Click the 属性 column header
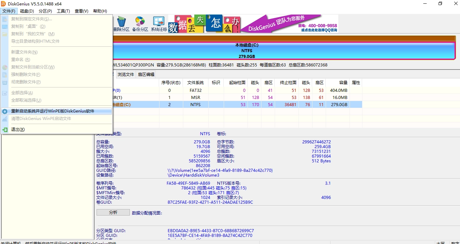This screenshot has height=244, width=460. pyautogui.click(x=356, y=83)
